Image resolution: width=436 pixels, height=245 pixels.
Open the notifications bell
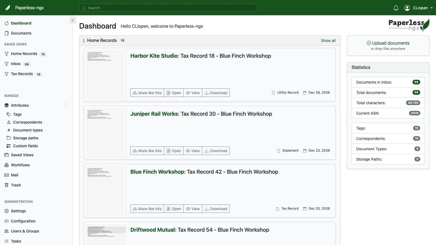pos(396,8)
